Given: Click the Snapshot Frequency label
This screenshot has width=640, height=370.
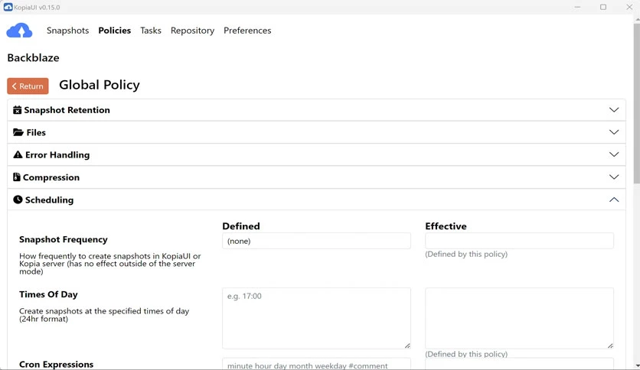Looking at the screenshot, I should [x=64, y=239].
